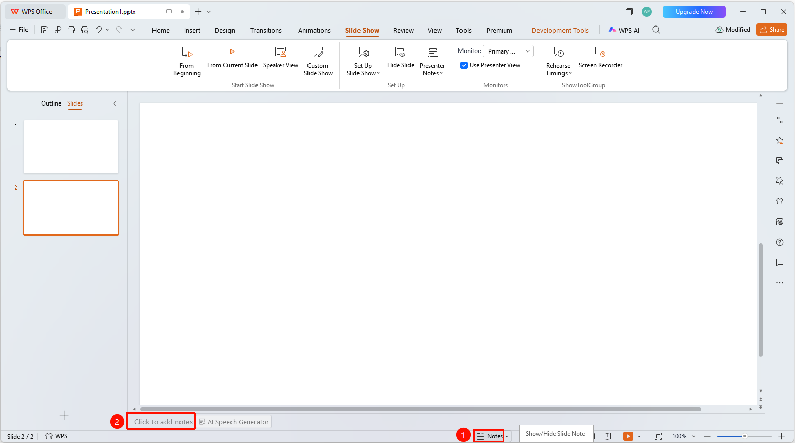
Task: Click the Undo arrow
Action: 99,30
